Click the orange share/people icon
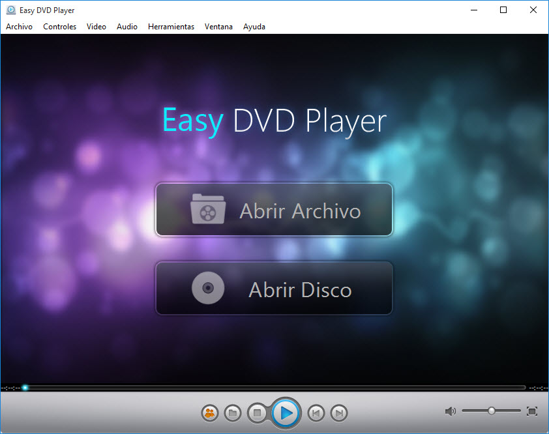549x434 pixels. (x=210, y=413)
